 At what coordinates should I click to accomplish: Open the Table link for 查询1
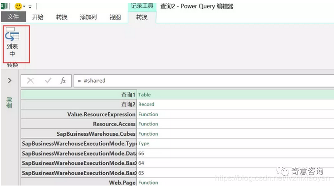145,95
